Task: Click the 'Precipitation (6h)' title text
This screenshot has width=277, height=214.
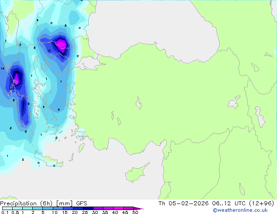Action: point(26,204)
